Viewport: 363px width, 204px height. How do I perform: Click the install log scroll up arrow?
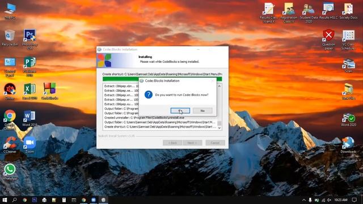(x=220, y=86)
